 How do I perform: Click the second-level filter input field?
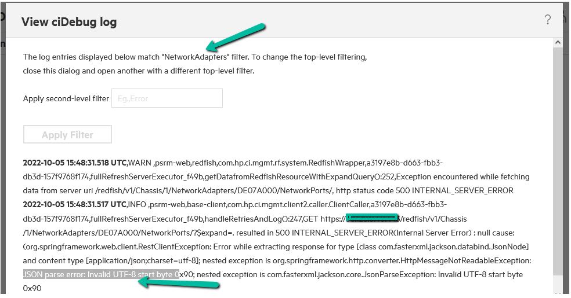coord(167,98)
